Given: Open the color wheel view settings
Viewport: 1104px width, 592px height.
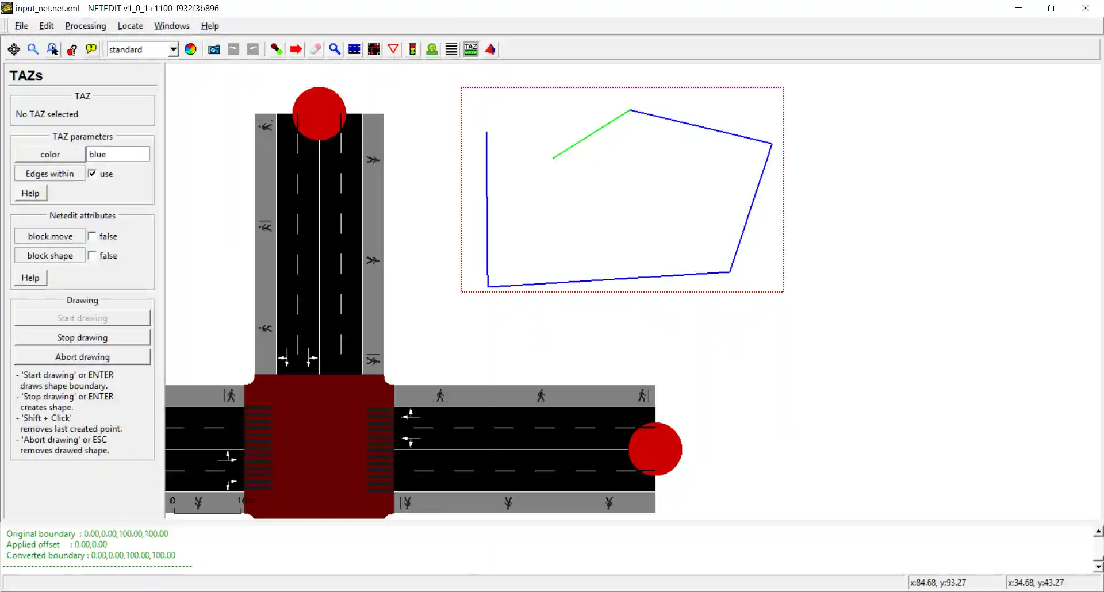Looking at the screenshot, I should point(190,49).
